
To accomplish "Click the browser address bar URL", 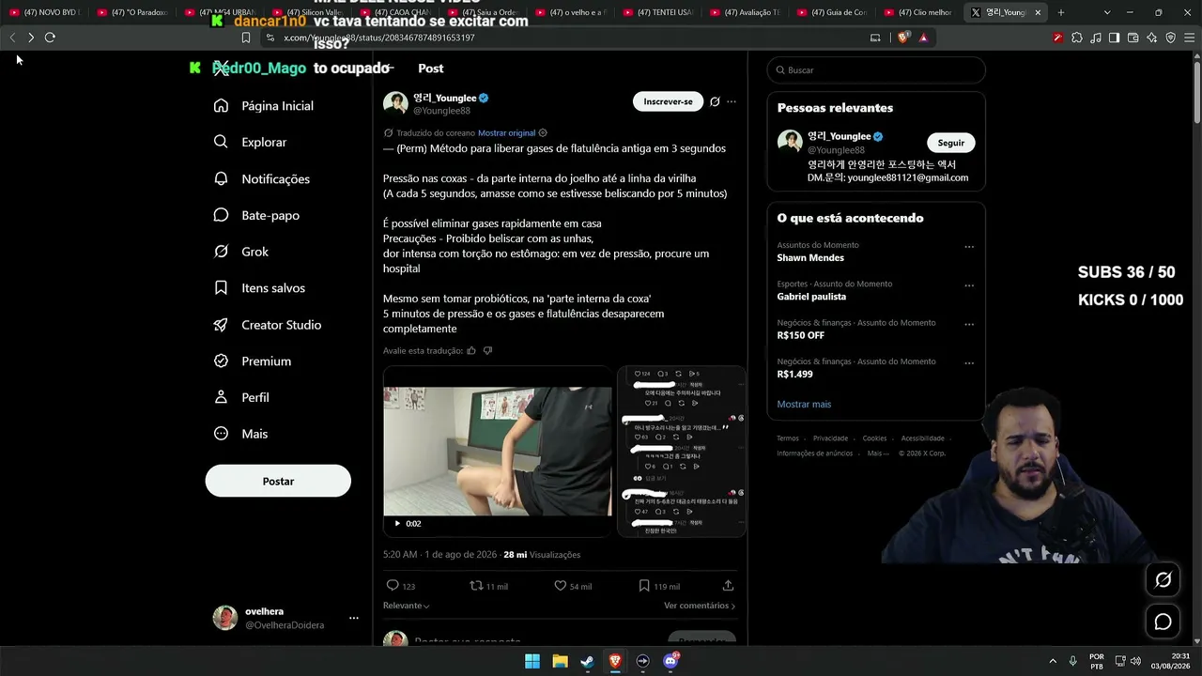I will pyautogui.click(x=378, y=38).
